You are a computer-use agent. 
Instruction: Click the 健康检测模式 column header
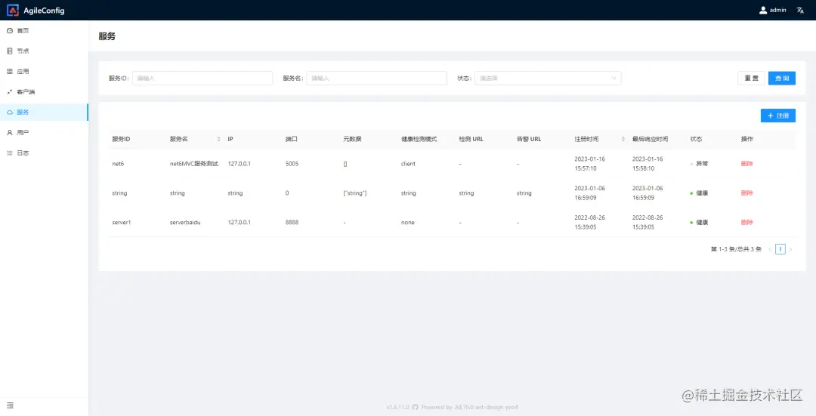419,140
